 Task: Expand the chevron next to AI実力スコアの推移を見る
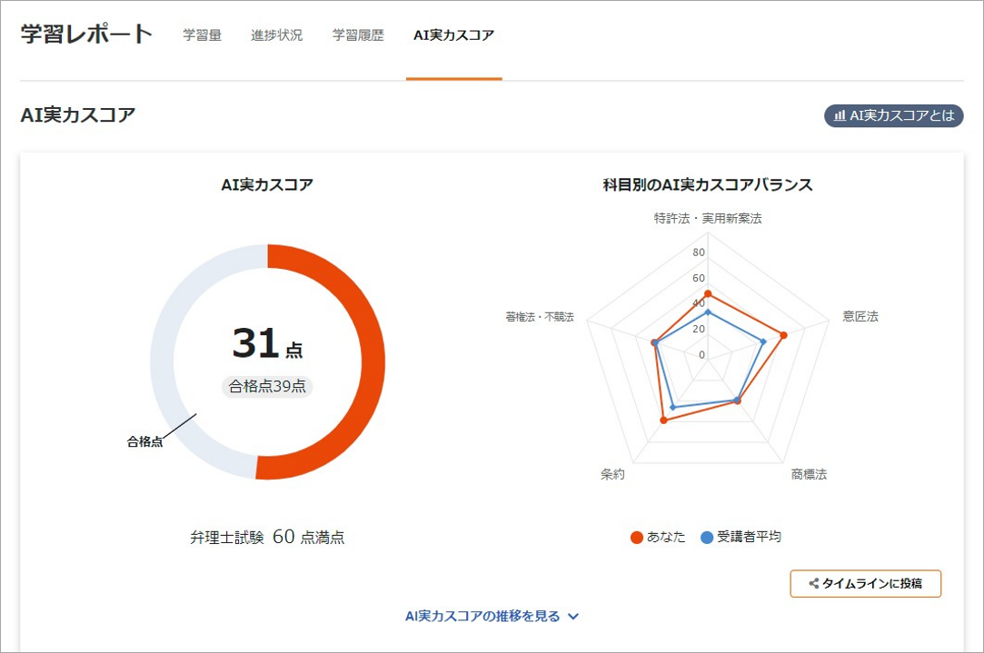pos(573,617)
